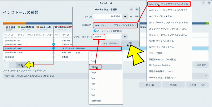Close the partition edit dialog
This screenshot has width=212, height=107.
click(x=137, y=9)
